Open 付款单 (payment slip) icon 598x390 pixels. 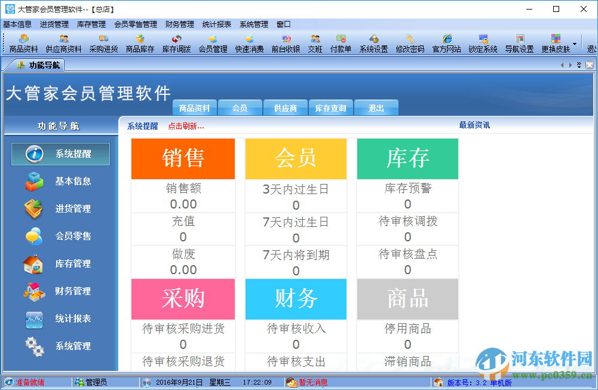pyautogui.click(x=342, y=43)
